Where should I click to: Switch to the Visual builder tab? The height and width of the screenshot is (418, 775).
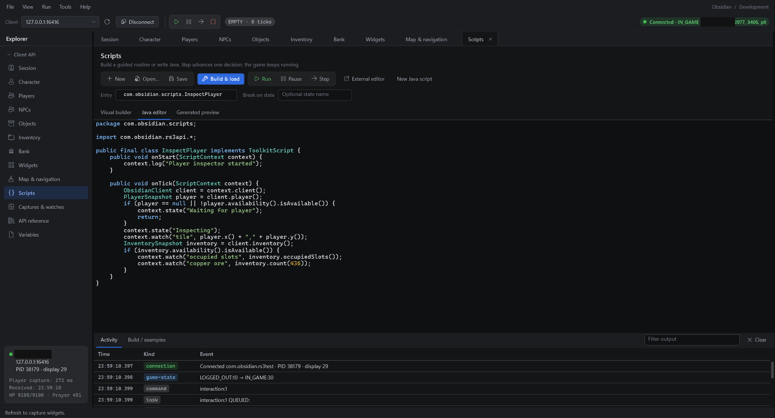click(x=116, y=112)
